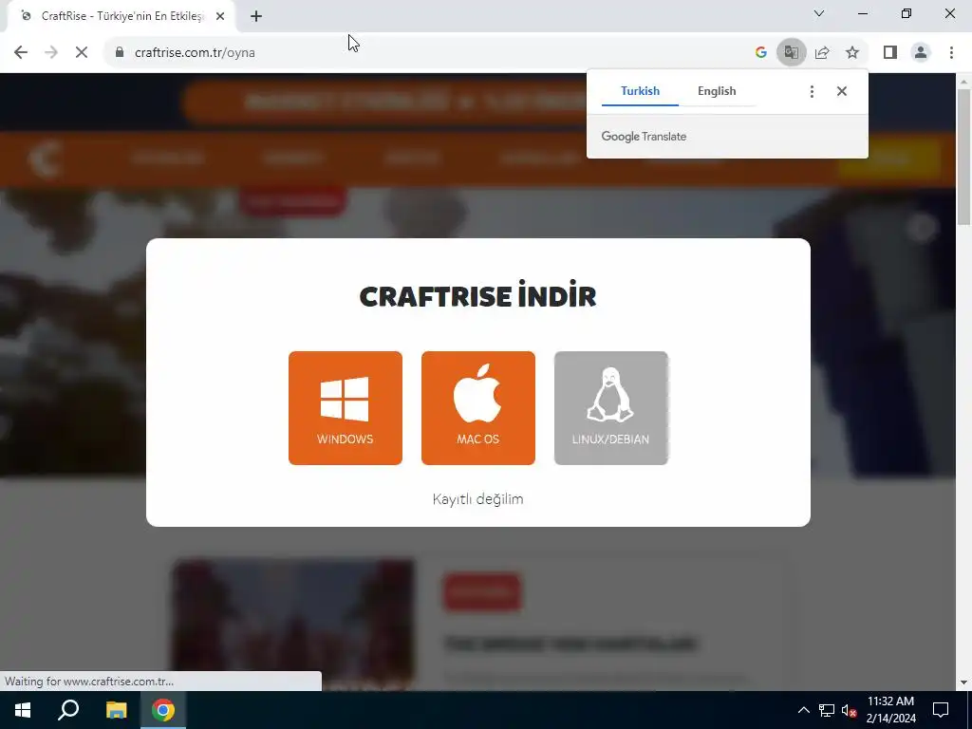Screen dimensions: 972x729
Task: Open the clock and date flyout
Action: 890,710
